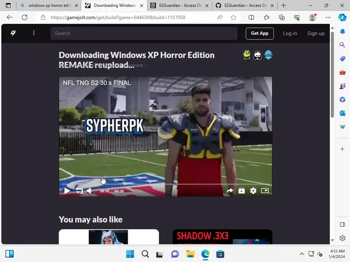Open sidebar Games chess icon
350x262 pixels.
342,86
